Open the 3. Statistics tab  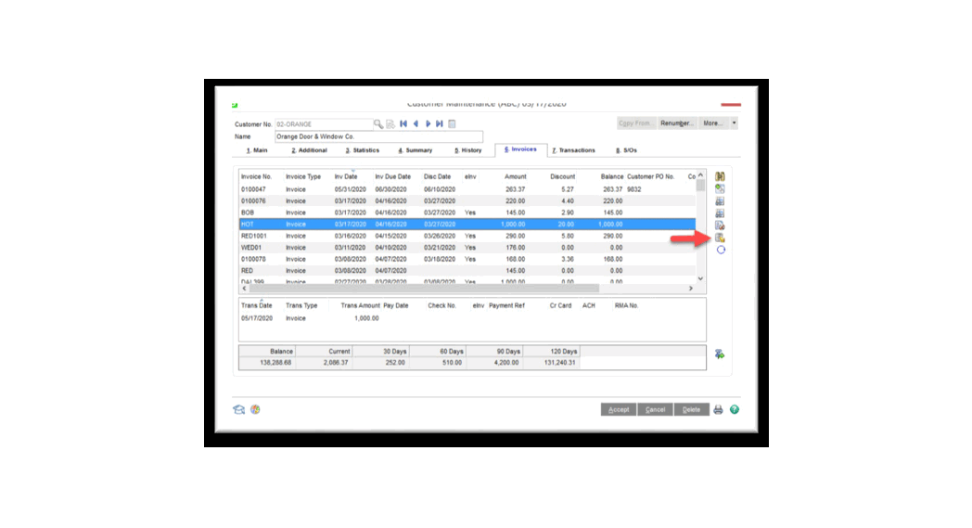[x=363, y=150]
